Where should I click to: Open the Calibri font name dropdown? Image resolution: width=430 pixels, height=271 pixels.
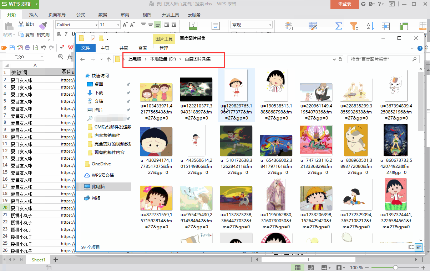[96, 25]
